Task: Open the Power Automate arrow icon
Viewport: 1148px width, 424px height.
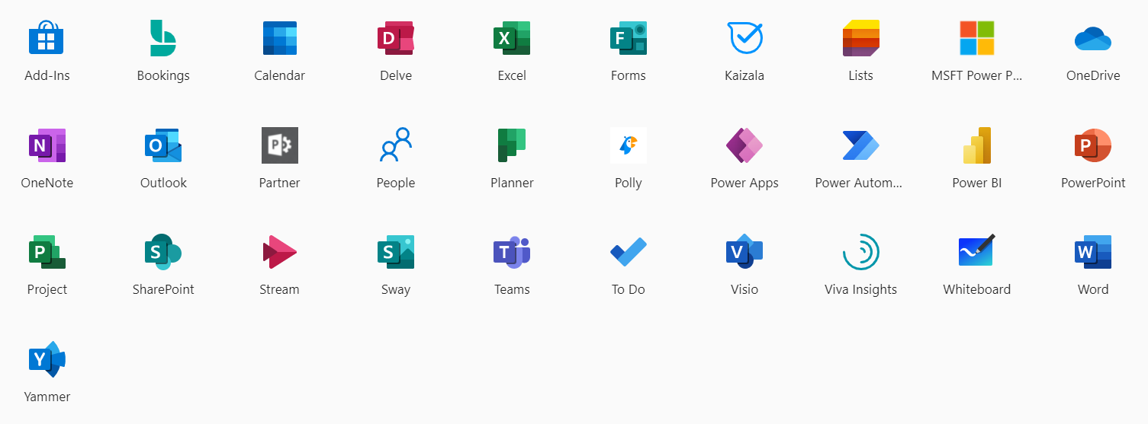Action: (x=860, y=145)
